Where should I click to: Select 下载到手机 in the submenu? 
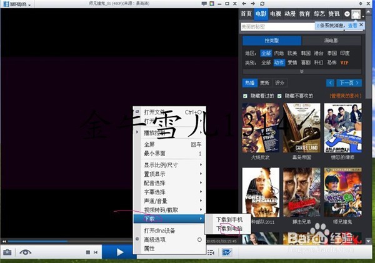pos(229,219)
